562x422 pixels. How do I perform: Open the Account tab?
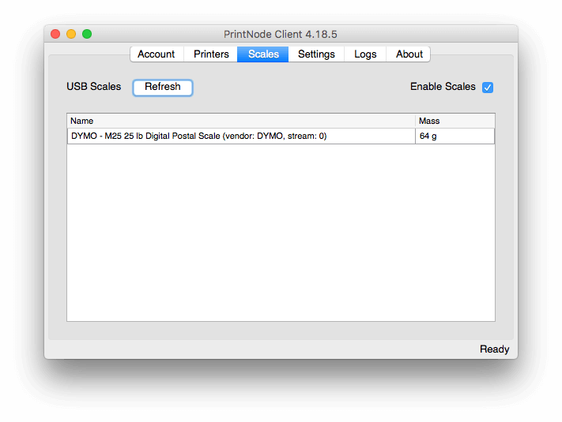pyautogui.click(x=157, y=54)
